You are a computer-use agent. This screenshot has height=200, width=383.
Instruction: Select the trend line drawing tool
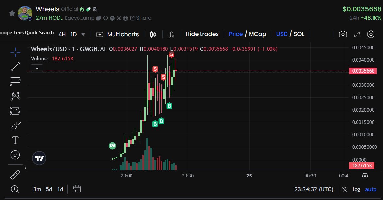(15, 67)
